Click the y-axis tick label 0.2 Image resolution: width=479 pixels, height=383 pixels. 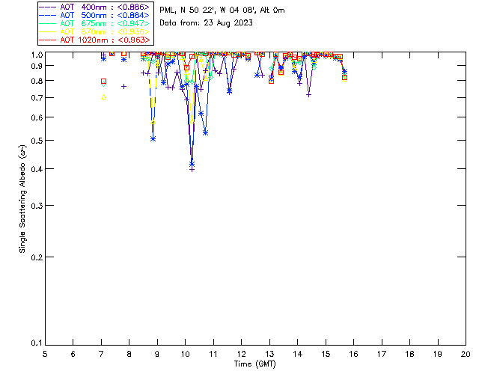tap(37, 257)
